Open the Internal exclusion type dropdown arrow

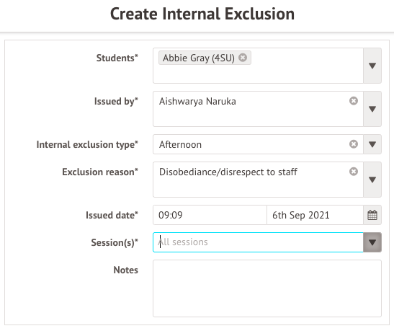pos(372,144)
